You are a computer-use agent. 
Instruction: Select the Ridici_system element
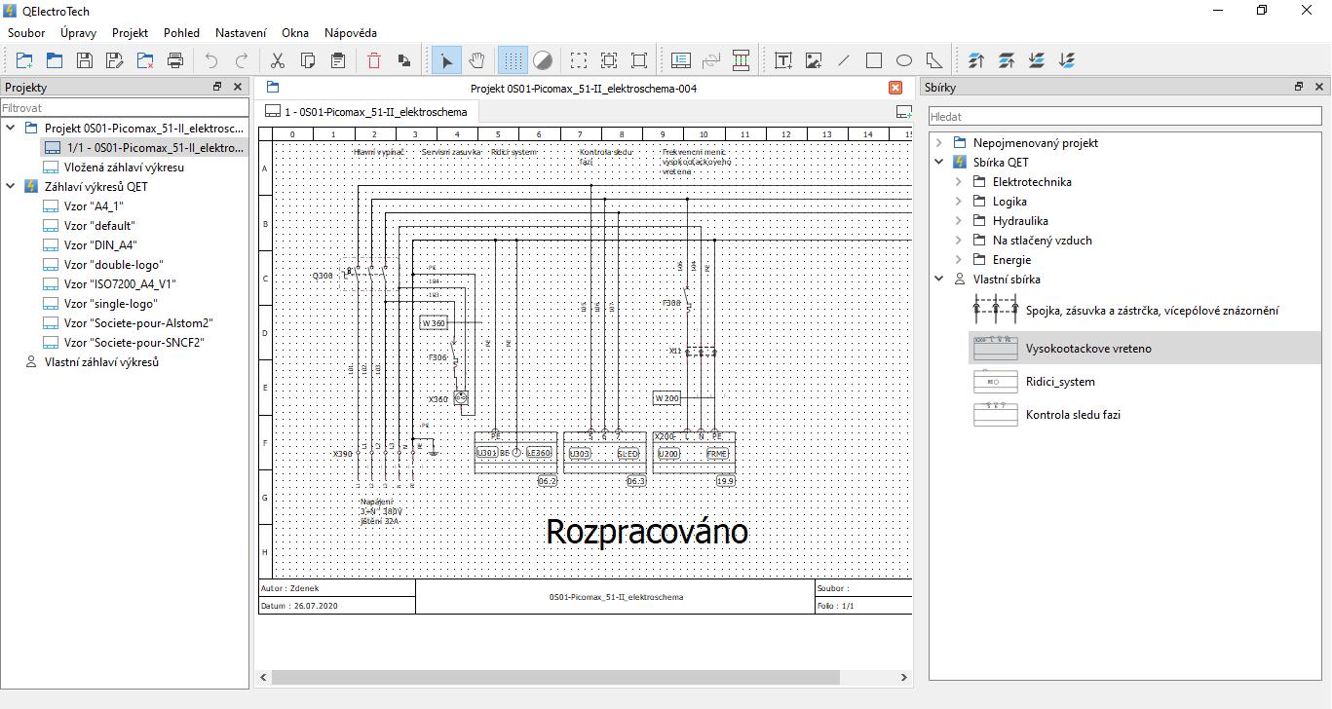coord(1060,382)
